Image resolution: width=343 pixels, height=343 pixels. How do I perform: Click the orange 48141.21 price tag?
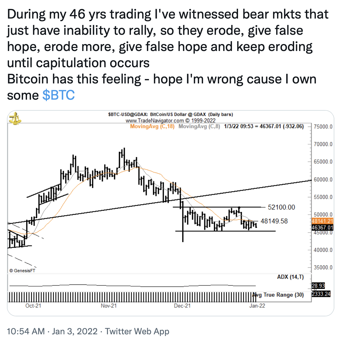(x=322, y=221)
